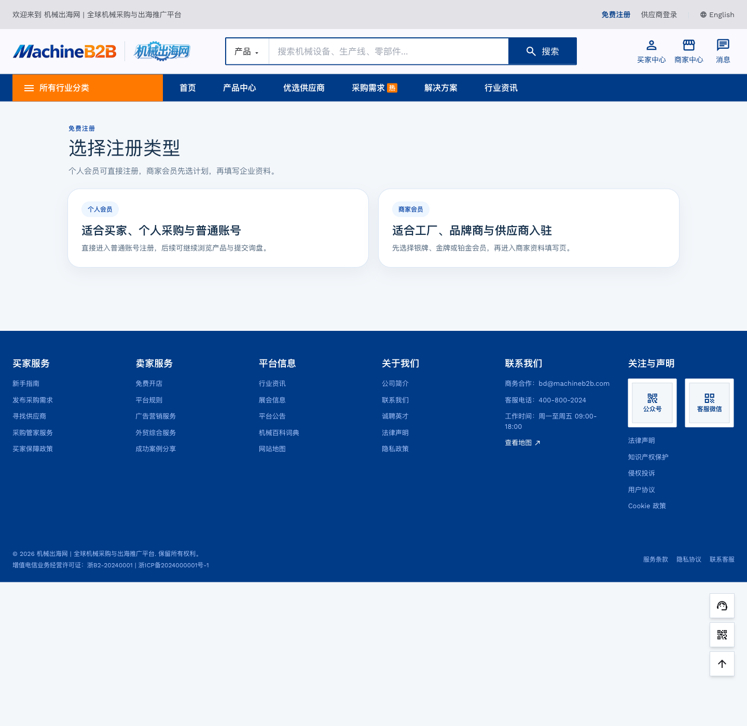Open the 知识产权保护 footer link

coord(648,457)
